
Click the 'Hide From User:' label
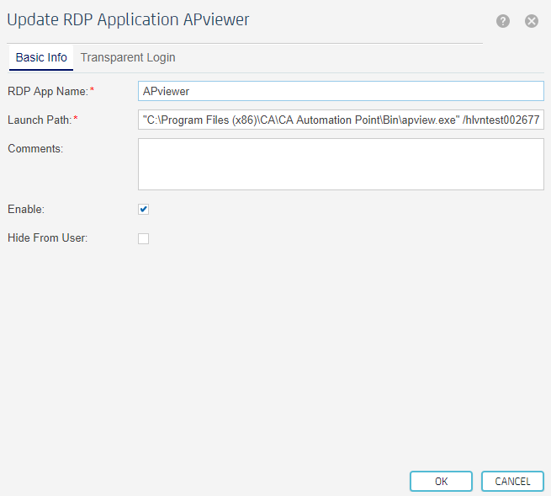coord(47,238)
